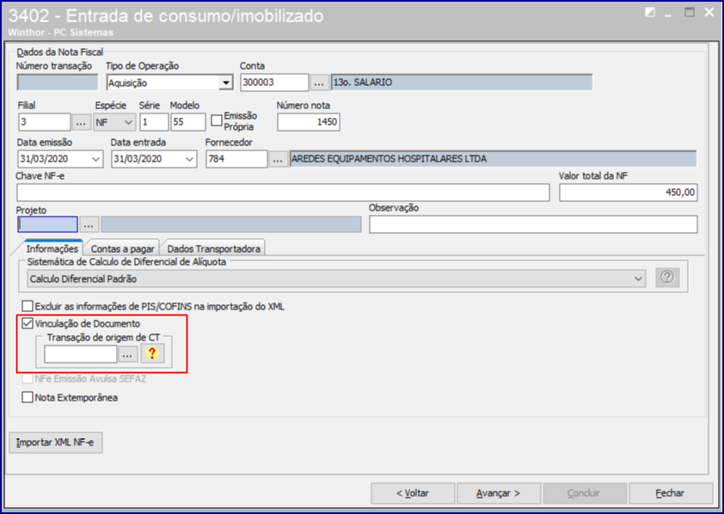
Task: Open Data emissão date picker
Action: [x=95, y=159]
